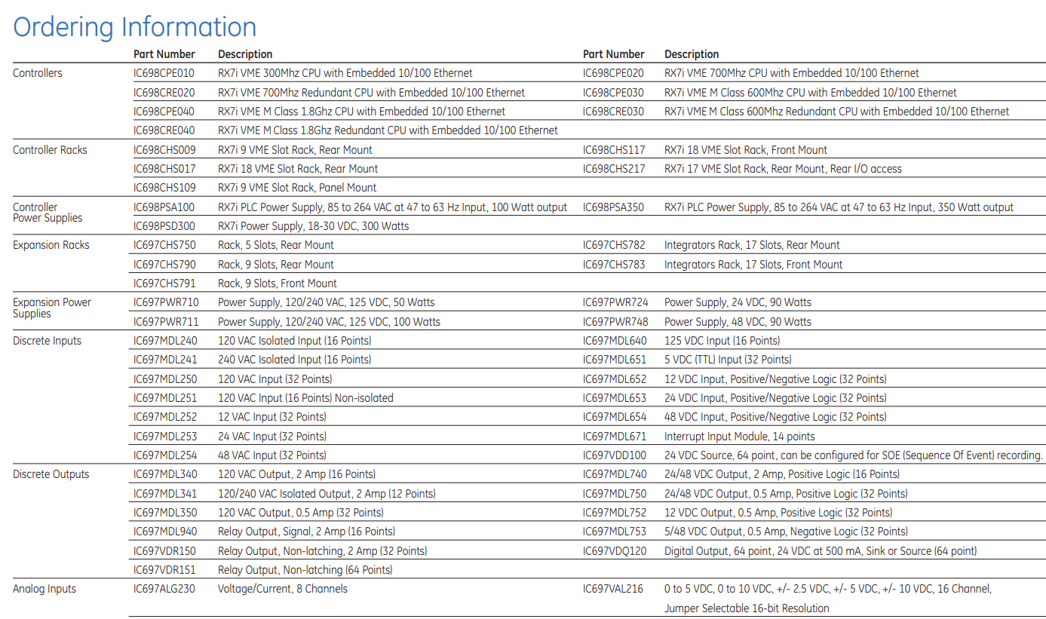Click the Expansion Power Supplies category label
This screenshot has height=619, width=1046.
(x=52, y=308)
